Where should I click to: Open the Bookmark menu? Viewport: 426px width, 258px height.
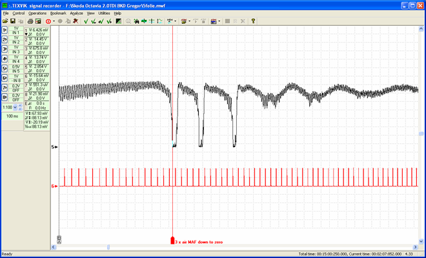pyautogui.click(x=58, y=14)
